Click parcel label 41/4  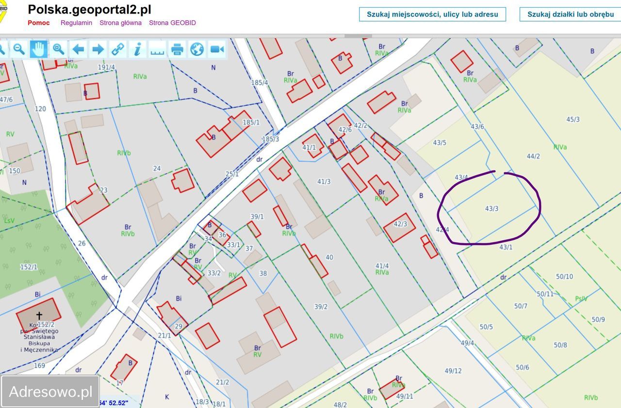382,266
